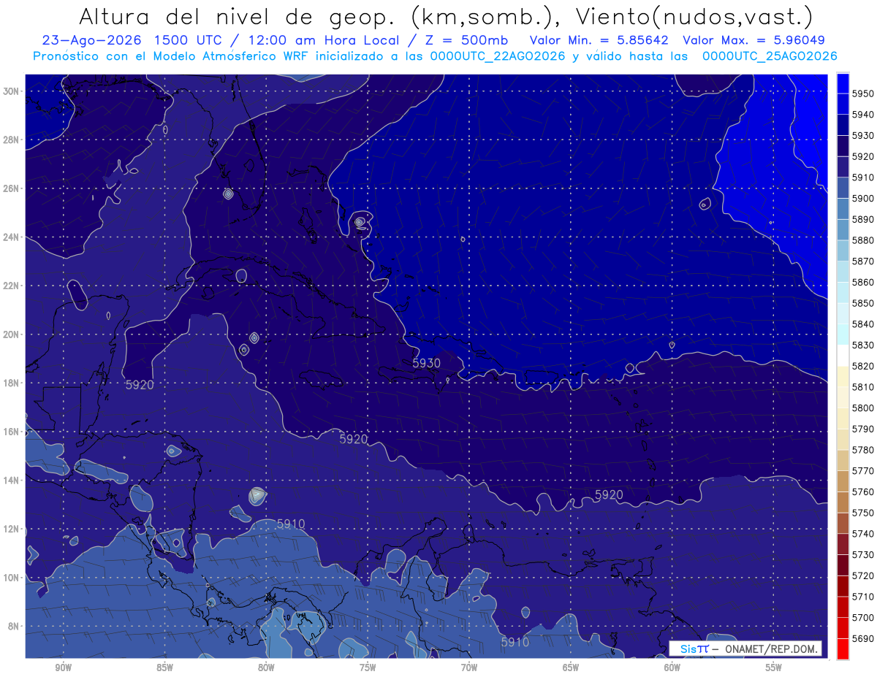Click the "5850" value in the color legend
Screen dimensions: 877x677
point(862,303)
